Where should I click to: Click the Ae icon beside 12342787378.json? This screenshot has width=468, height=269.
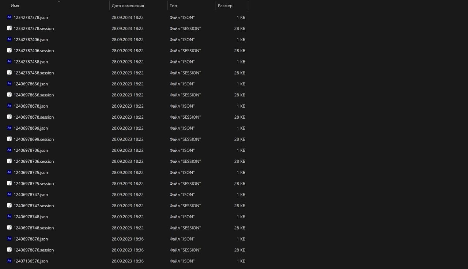pos(9,17)
